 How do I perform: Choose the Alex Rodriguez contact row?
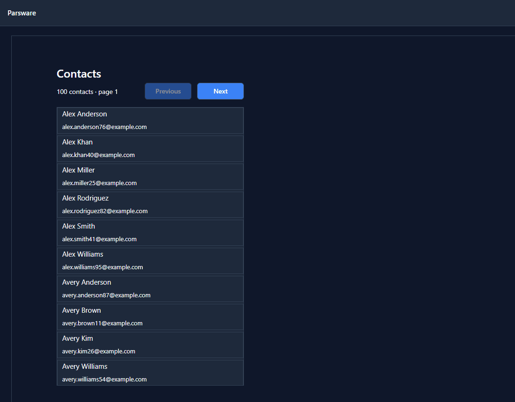(x=150, y=205)
